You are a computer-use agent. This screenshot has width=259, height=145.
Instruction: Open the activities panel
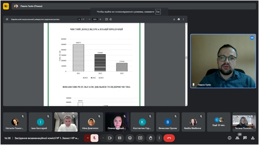tap(253, 138)
